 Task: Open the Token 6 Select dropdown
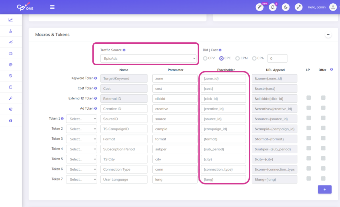coord(82,169)
